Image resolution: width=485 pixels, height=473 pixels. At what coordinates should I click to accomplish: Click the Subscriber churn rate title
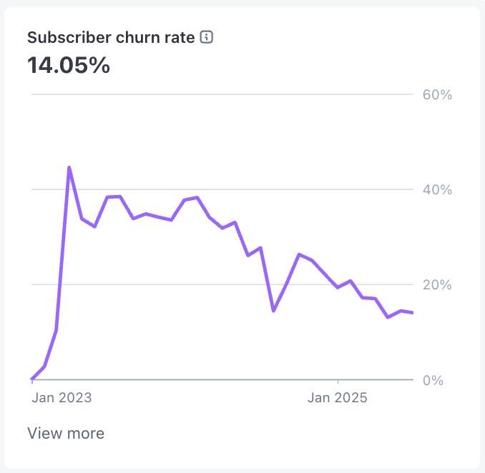(111, 38)
